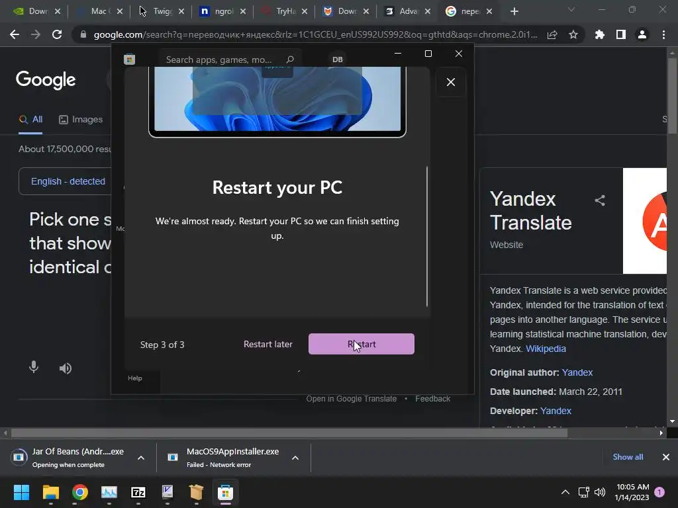Viewport: 678px width, 508px height.
Task: Choose Restart later in the setup dialog
Action: 267,344
